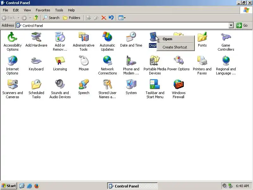253x190 pixels.
Task: Expand the Forward history dropdown arrow
Action: coord(30,18)
